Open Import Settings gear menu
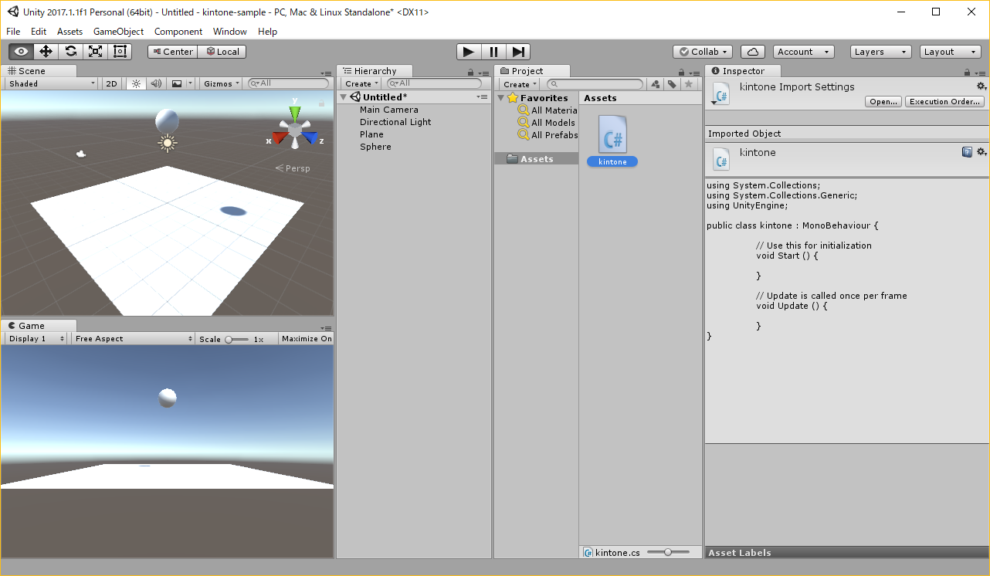The image size is (990, 576). [x=982, y=86]
